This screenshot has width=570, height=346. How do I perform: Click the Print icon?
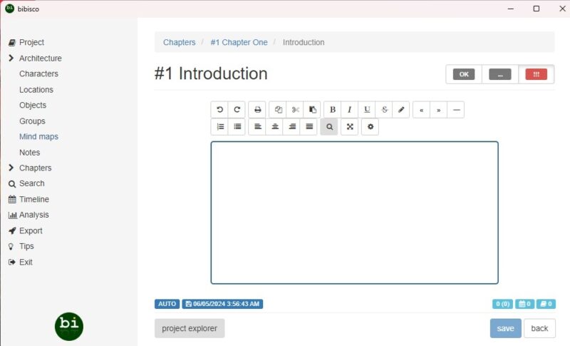click(x=257, y=110)
